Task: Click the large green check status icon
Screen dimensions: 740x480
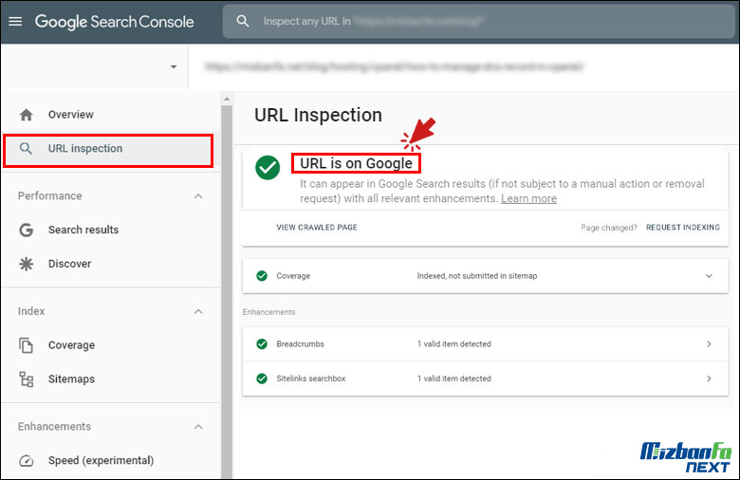Action: click(268, 168)
